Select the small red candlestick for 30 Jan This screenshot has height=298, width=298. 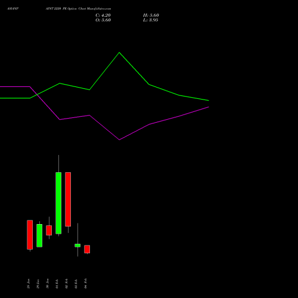pos(49,230)
